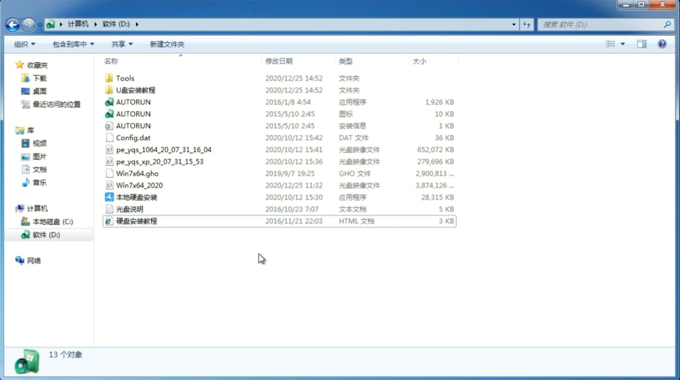
Task: Open 光盘说明 text document
Action: click(129, 209)
